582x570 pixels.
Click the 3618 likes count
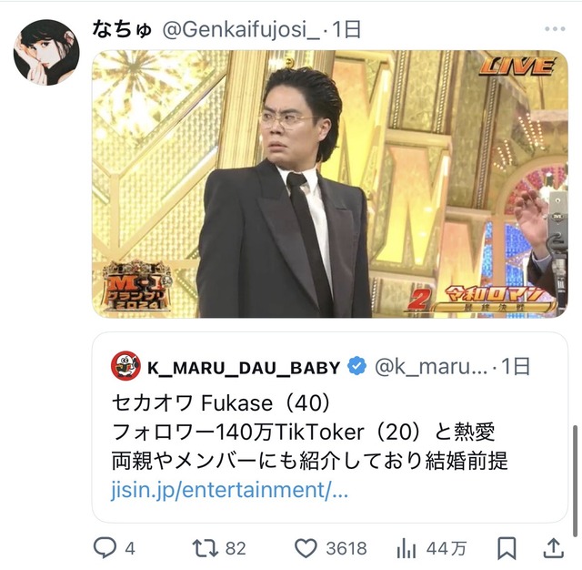(x=346, y=549)
